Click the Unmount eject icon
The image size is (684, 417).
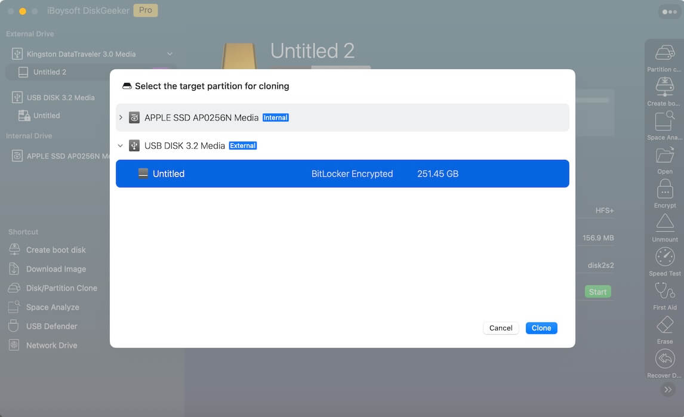pos(664,223)
